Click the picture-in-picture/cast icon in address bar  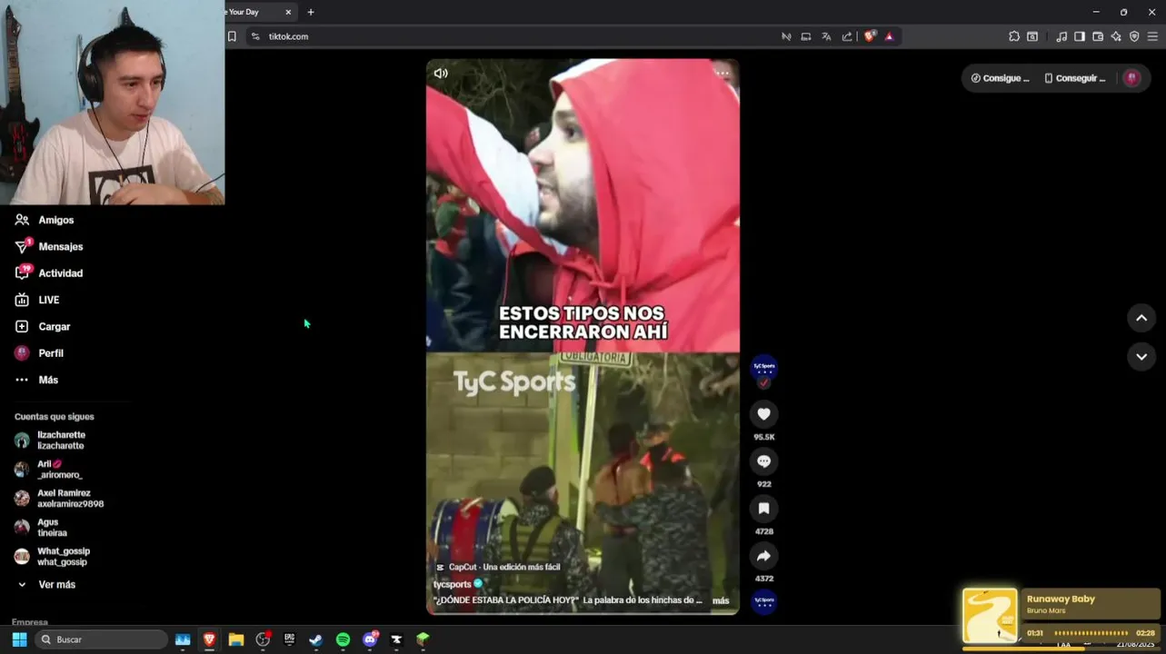pos(806,36)
